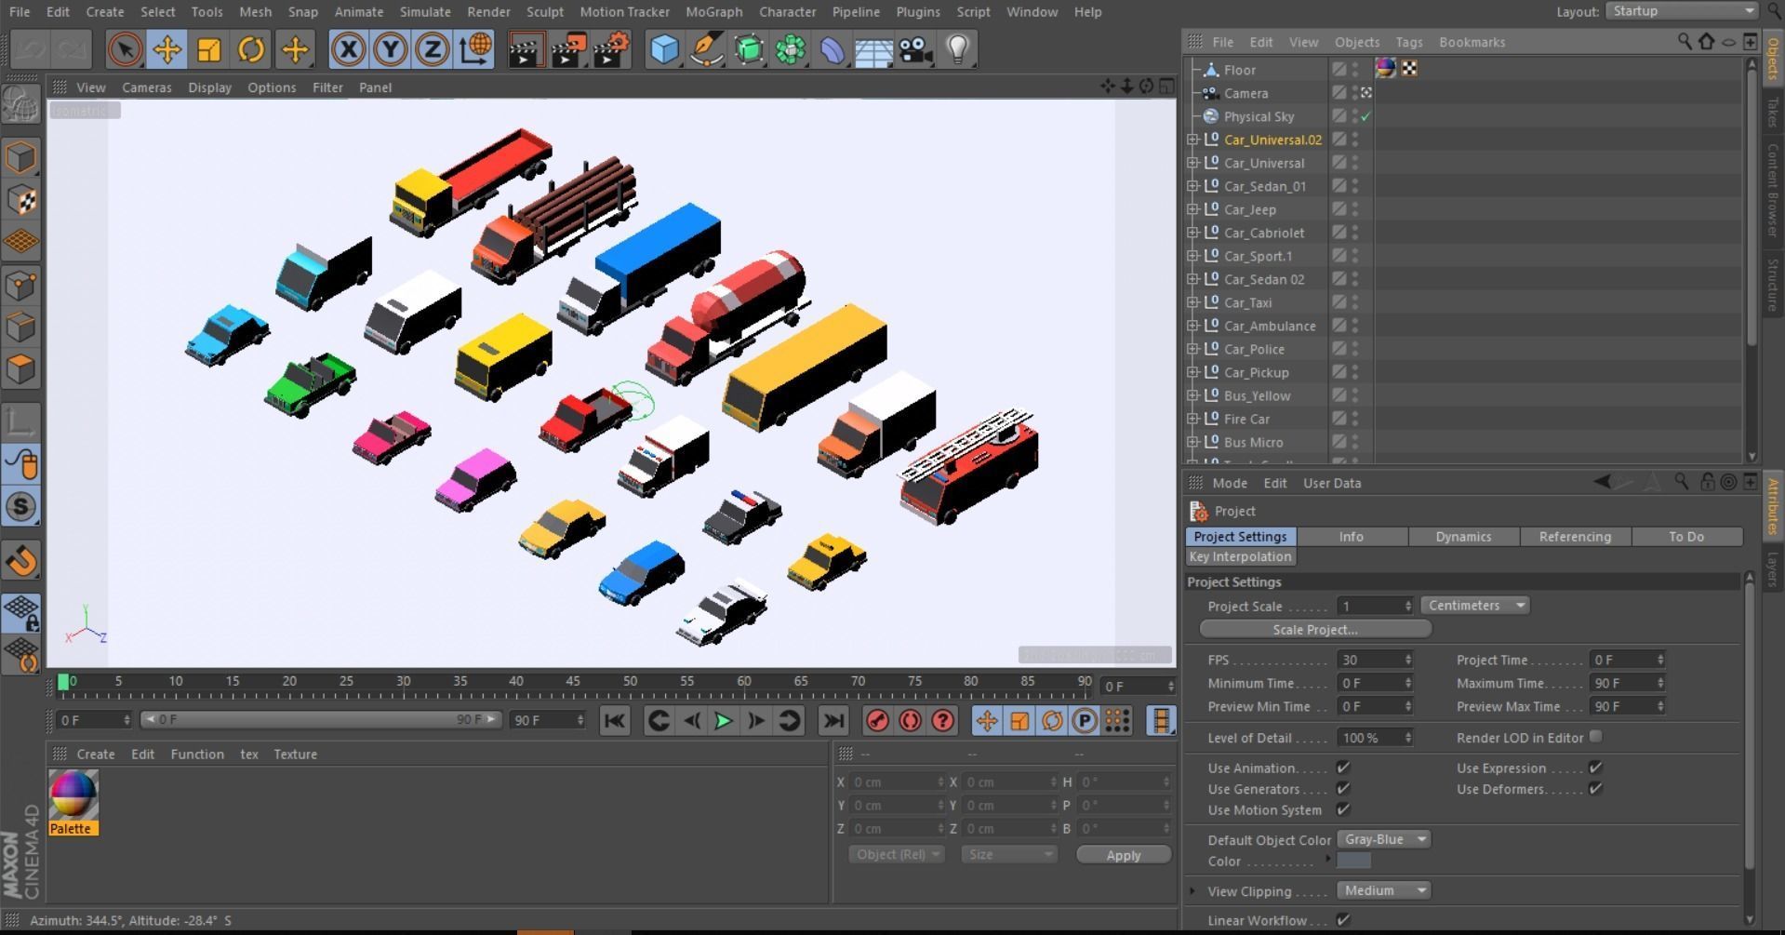The height and width of the screenshot is (935, 1785).
Task: Expand Fire Car object hierarchy
Action: tap(1192, 419)
